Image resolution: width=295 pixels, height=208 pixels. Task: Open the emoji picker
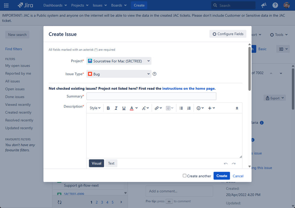200,108
